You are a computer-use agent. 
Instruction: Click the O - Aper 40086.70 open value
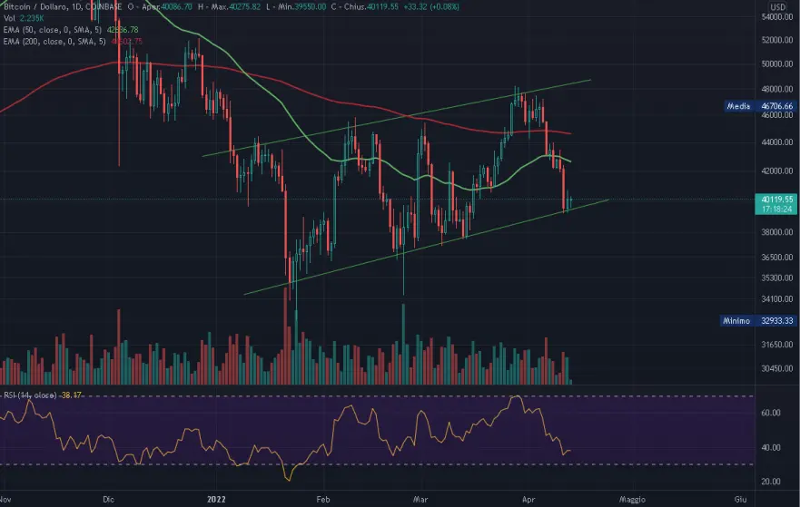tap(160, 7)
